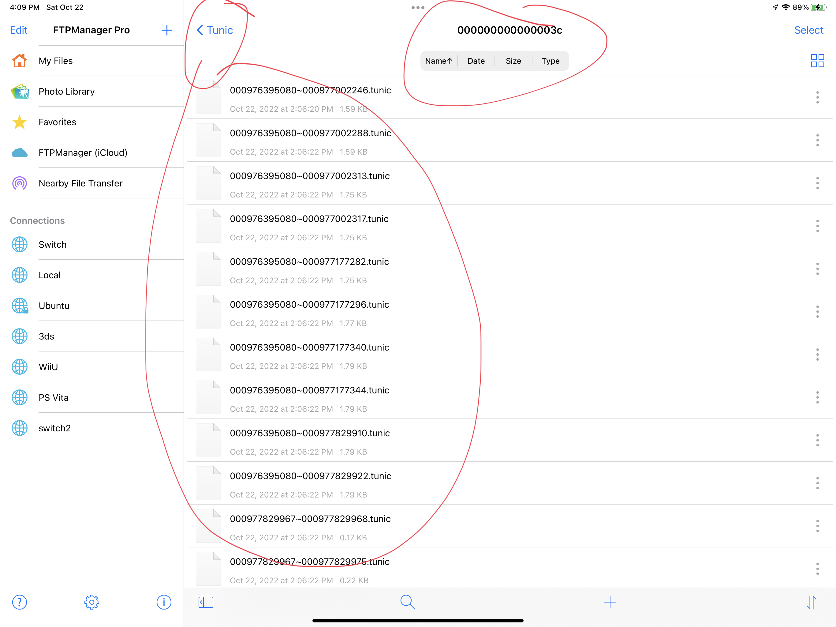Viewport: 836px width, 627px height.
Task: Tap the Select button
Action: 808,30
